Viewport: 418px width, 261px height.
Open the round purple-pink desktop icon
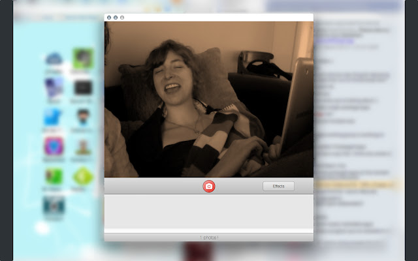click(x=54, y=147)
